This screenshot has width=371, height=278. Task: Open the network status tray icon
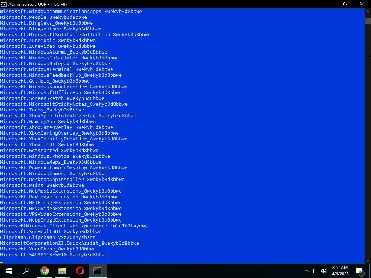pos(316,271)
